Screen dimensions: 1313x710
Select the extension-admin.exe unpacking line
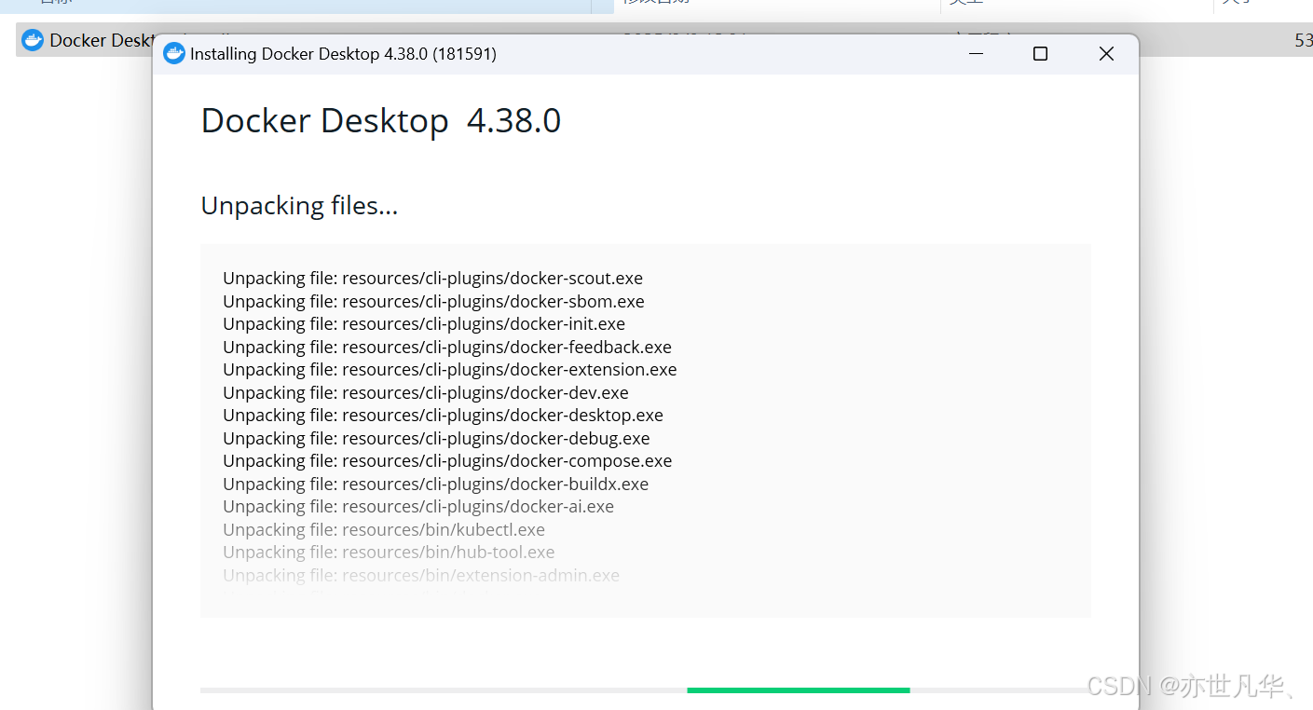coord(421,576)
